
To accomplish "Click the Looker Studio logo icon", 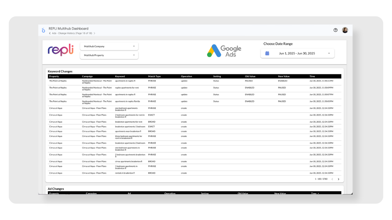I will [x=43, y=30].
